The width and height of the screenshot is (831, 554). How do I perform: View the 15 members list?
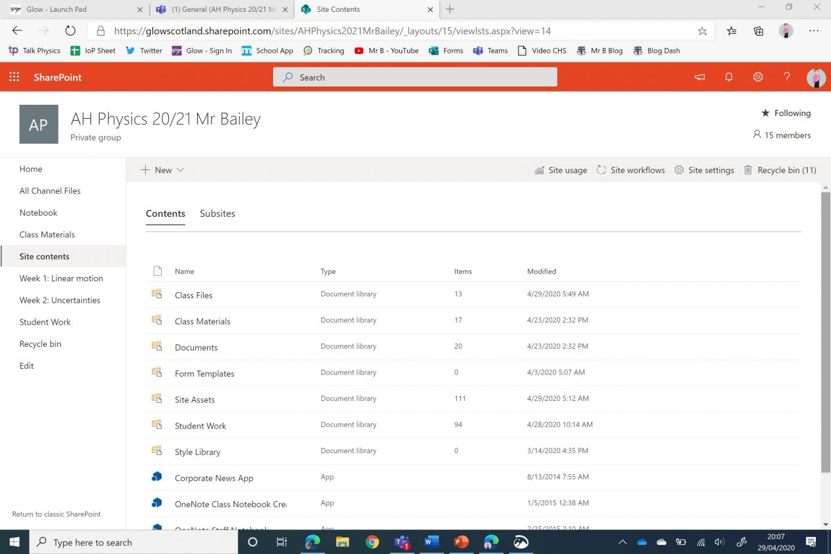782,135
